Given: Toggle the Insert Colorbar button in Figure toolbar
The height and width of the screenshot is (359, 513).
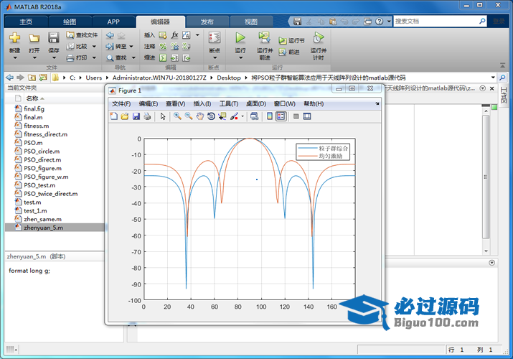Looking at the screenshot, I should (x=270, y=116).
